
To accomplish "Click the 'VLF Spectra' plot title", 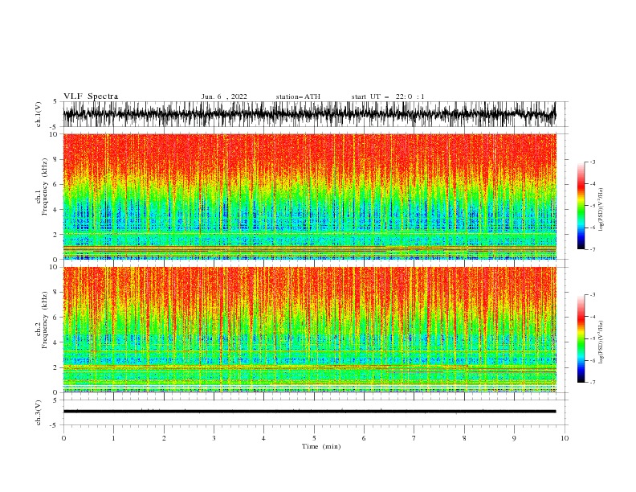I will 91,96.
